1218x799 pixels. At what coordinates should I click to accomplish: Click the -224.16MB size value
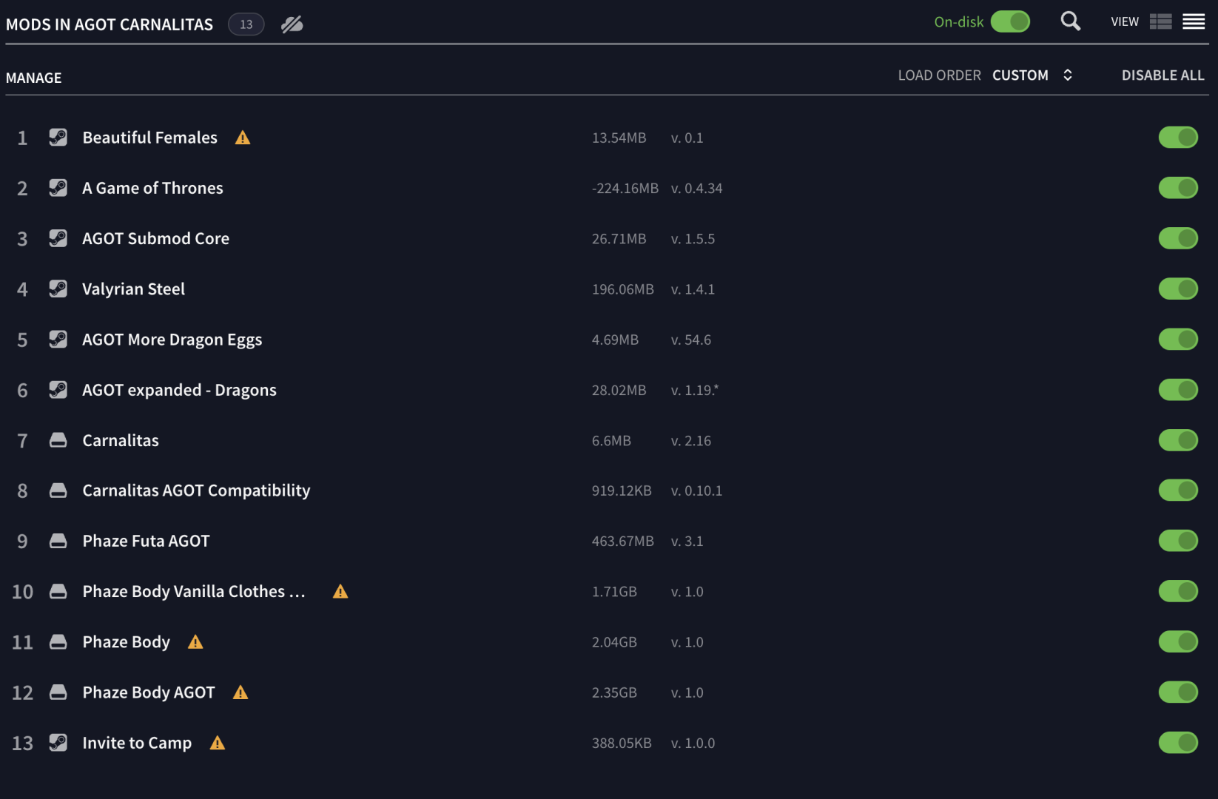point(625,189)
